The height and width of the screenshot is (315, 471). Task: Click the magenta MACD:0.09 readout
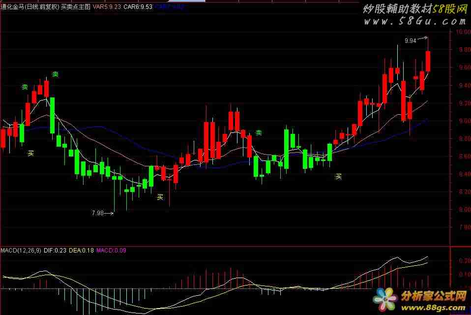coord(111,251)
